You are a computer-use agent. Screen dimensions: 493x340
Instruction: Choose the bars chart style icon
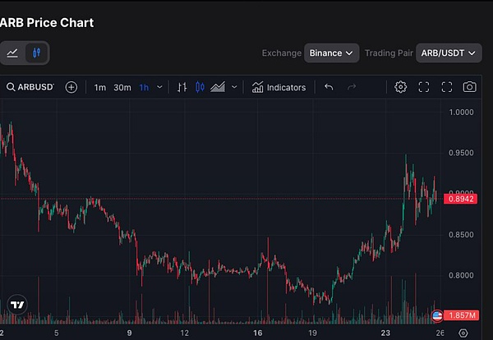(182, 87)
